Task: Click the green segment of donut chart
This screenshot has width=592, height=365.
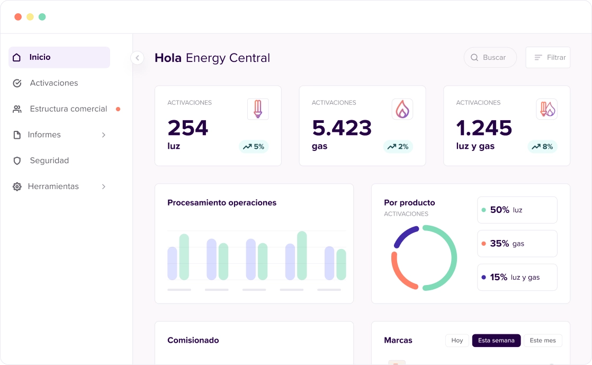Action: (x=453, y=257)
